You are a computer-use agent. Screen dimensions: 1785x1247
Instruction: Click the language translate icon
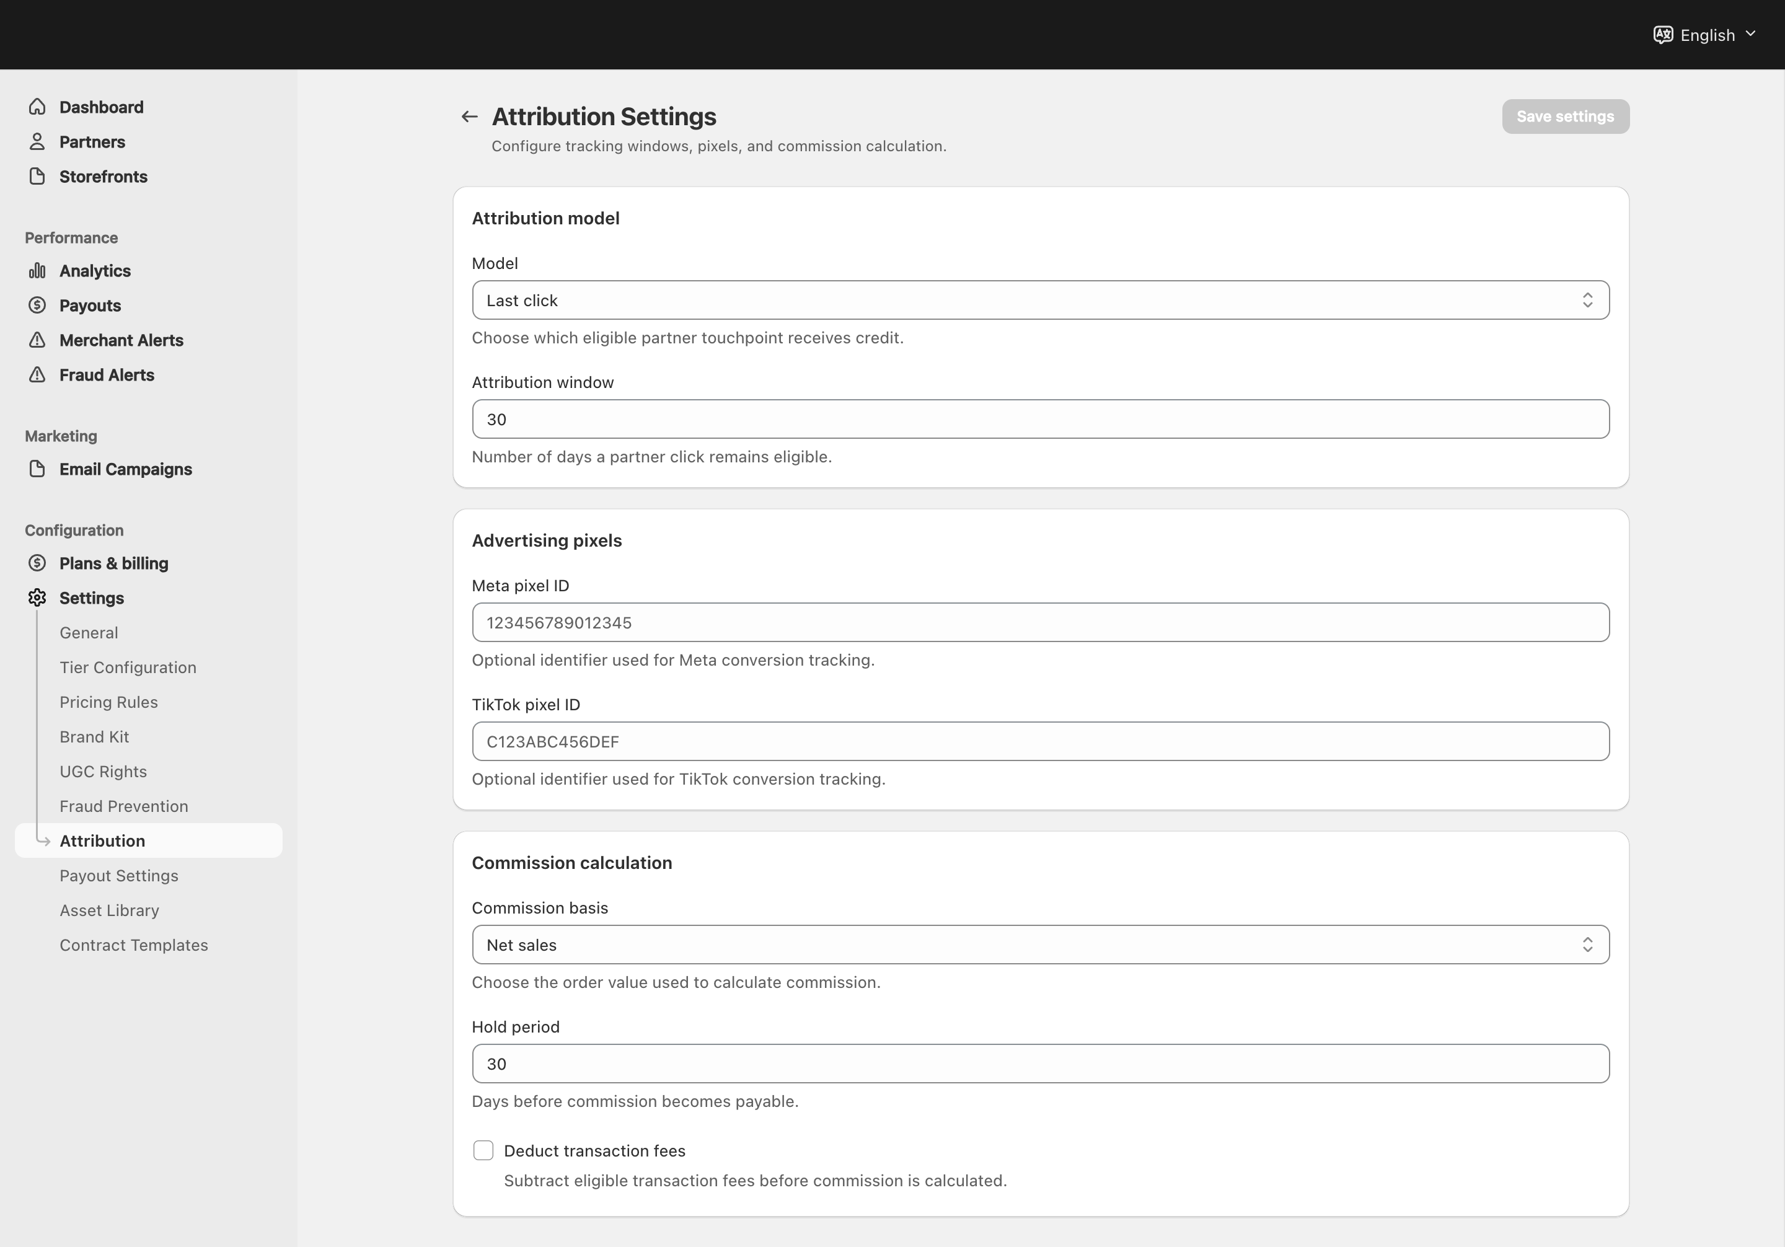click(x=1663, y=35)
